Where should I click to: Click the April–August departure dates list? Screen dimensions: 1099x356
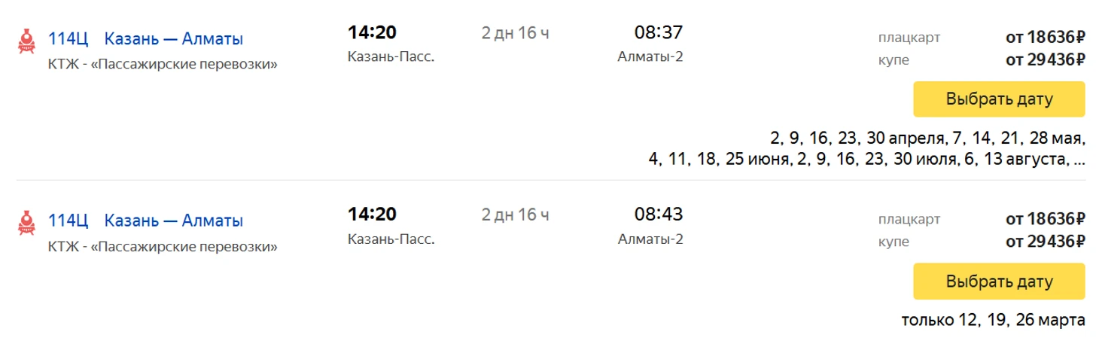coord(866,149)
